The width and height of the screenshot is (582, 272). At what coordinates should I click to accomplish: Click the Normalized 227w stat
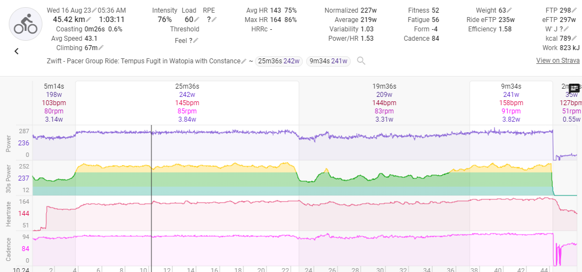pos(351,10)
